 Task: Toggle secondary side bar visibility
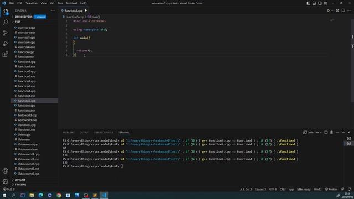click(320, 3)
